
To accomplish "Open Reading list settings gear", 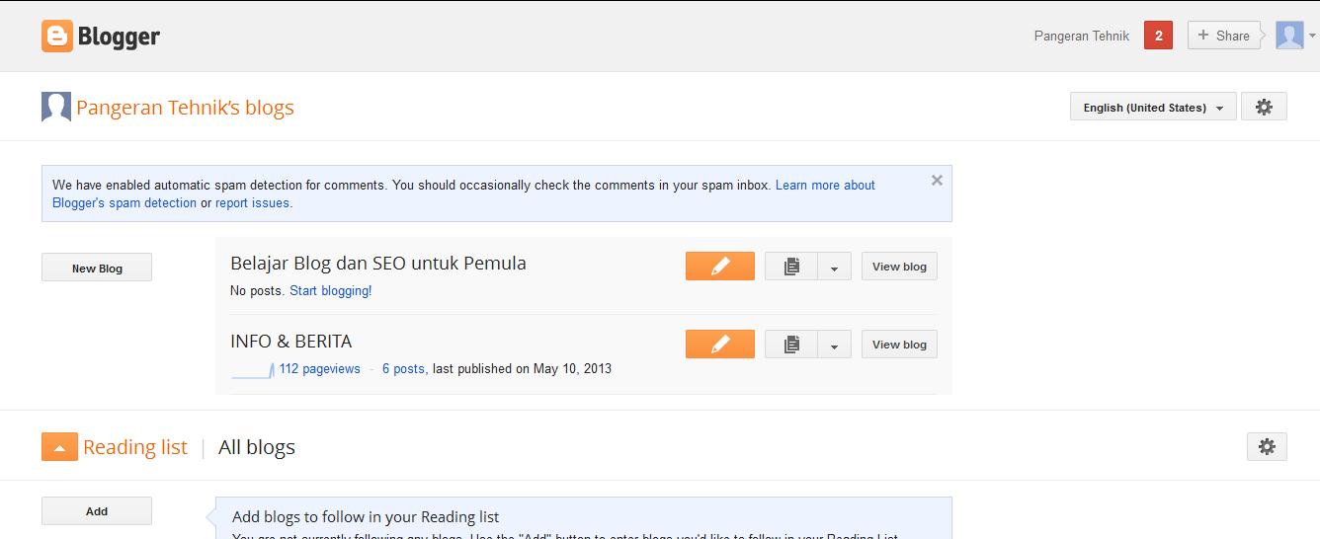I will point(1267,447).
